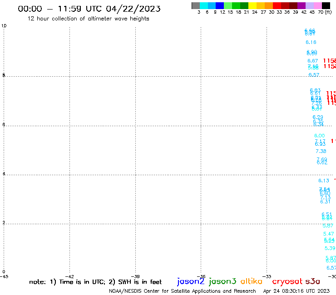Click the latitude axis label '10'
This screenshot has width=336, height=295.
(4, 26)
